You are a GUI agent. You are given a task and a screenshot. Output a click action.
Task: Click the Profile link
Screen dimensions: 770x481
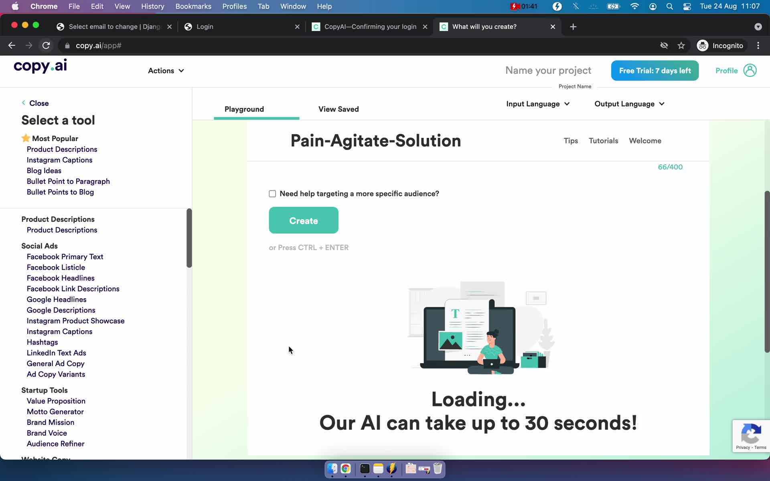pyautogui.click(x=726, y=71)
